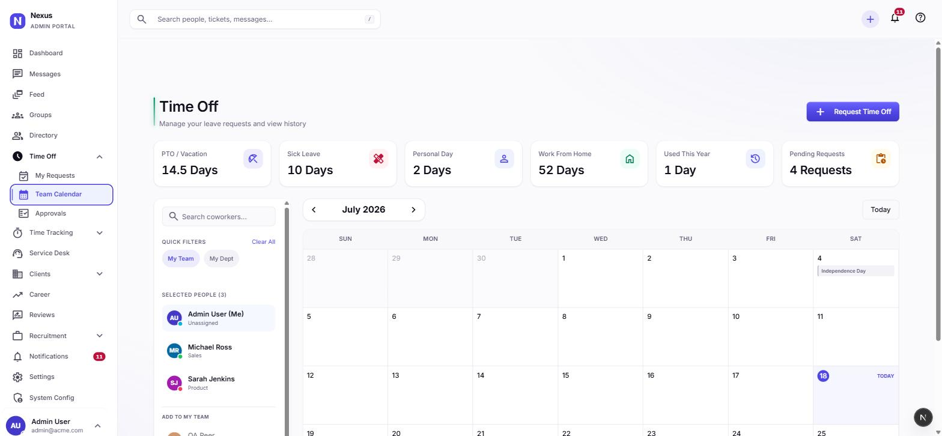The width and height of the screenshot is (942, 436).
Task: Click the Nexus logo icon
Action: [x=17, y=22]
